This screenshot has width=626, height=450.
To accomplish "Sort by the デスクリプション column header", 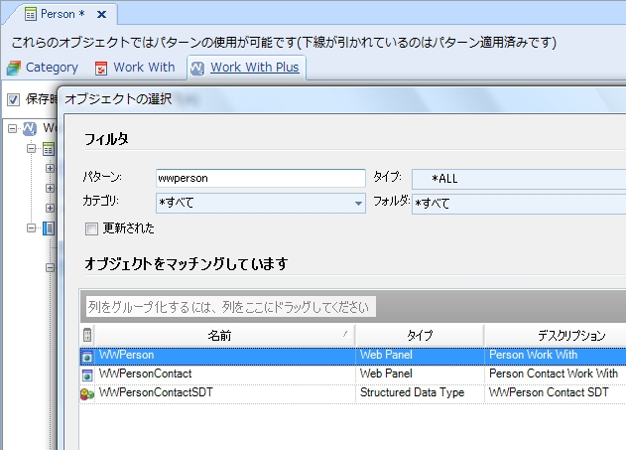I will coord(553,336).
